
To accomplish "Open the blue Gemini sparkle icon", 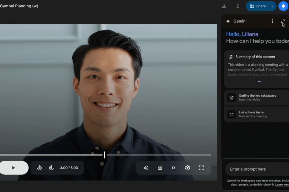I will tap(283, 6).
